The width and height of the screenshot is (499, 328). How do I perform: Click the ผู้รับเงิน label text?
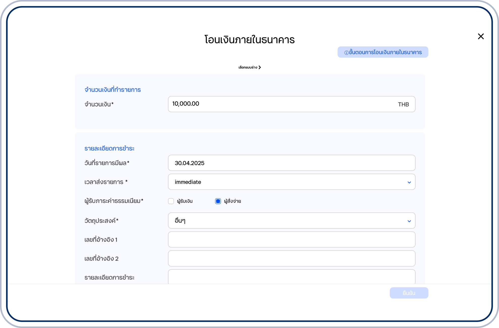pos(185,201)
